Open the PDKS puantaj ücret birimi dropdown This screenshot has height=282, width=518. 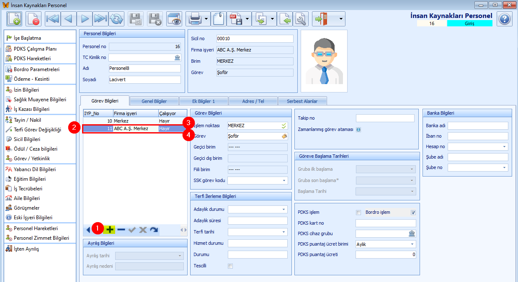pos(412,244)
